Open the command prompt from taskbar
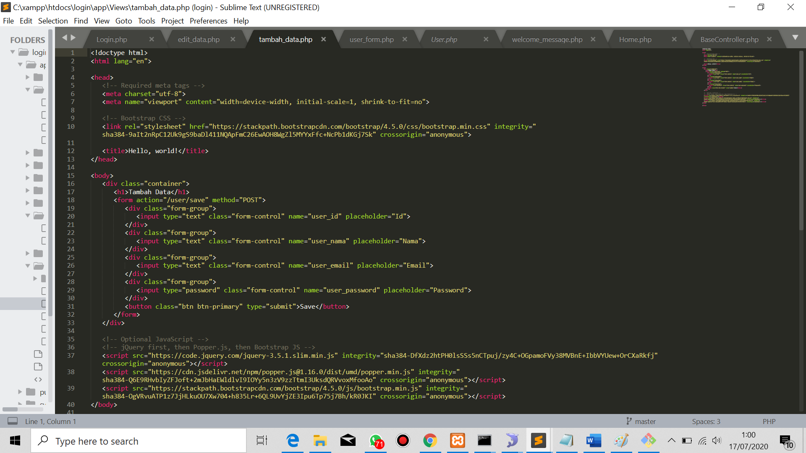Screen dimensions: 806x453 484,441
